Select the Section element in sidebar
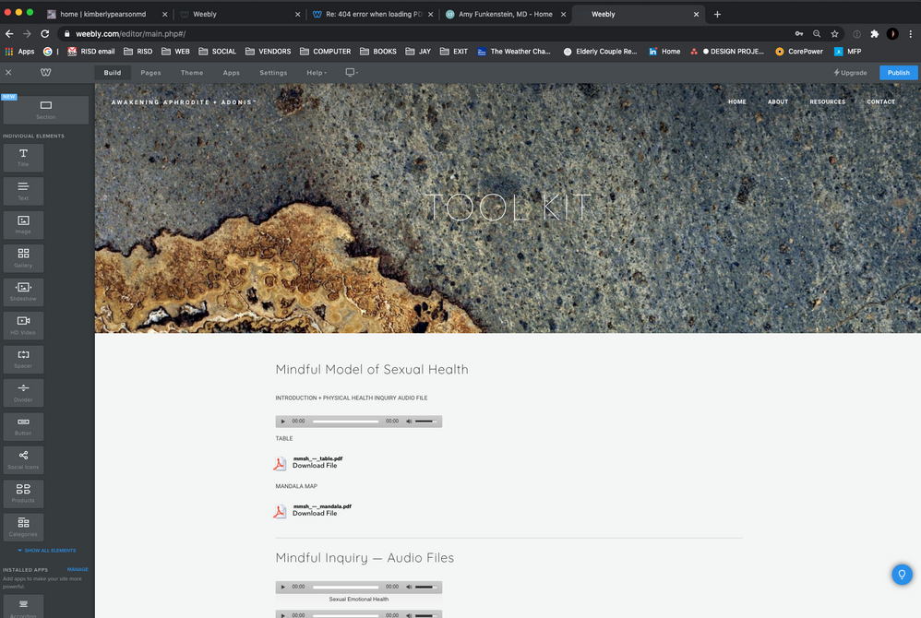 click(x=46, y=110)
